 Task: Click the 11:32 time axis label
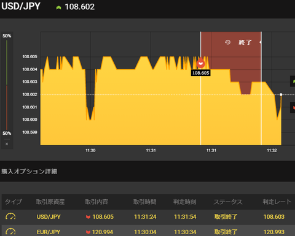[272, 151]
